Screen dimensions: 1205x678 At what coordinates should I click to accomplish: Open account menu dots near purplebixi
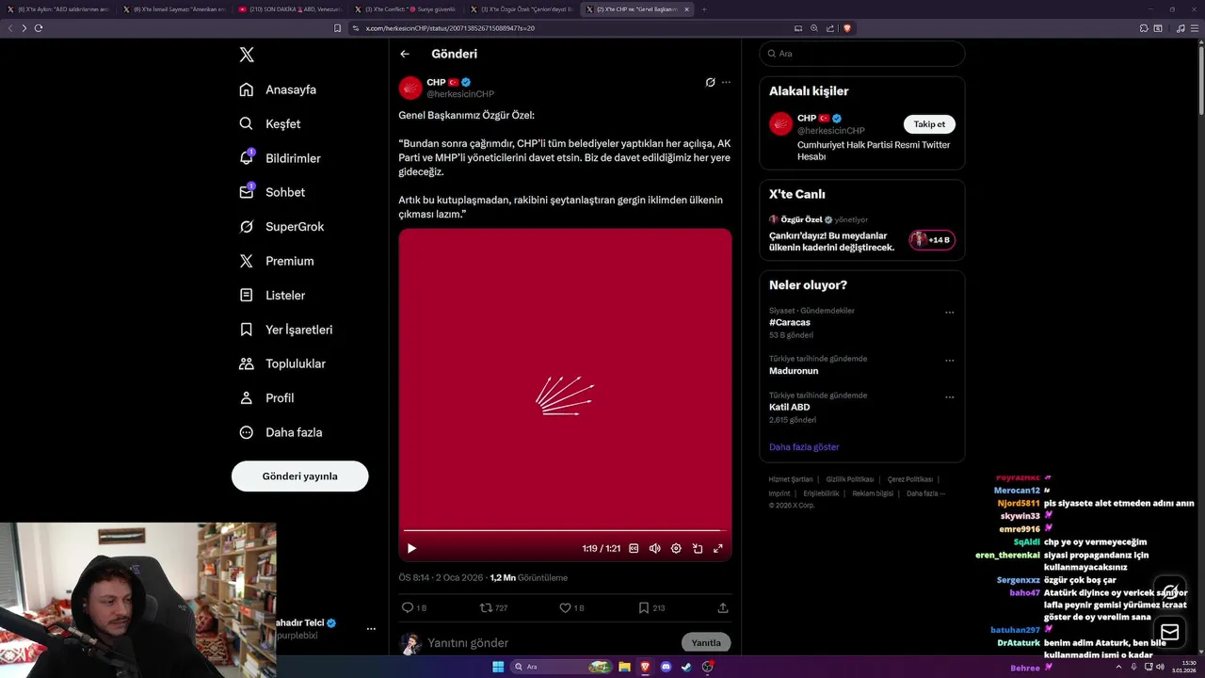pos(371,629)
